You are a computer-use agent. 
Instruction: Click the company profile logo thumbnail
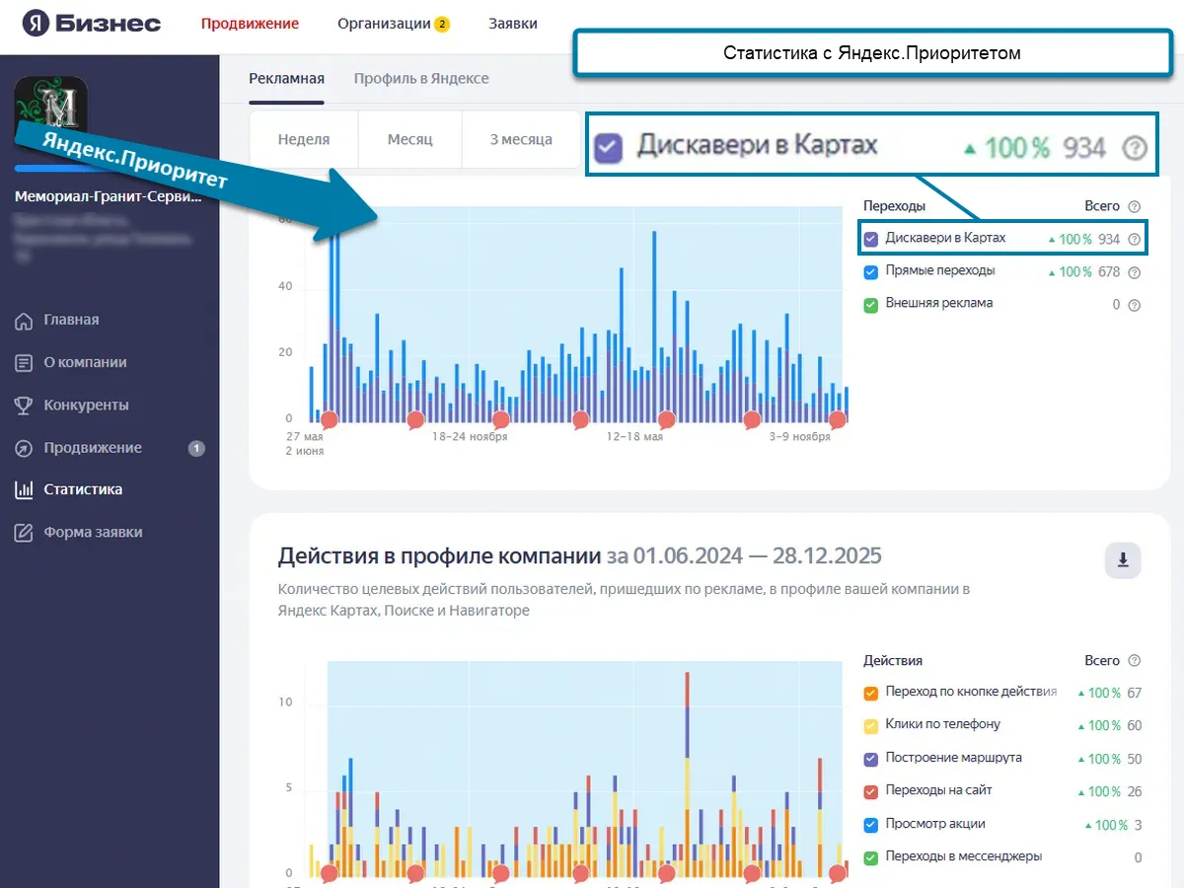(50, 111)
